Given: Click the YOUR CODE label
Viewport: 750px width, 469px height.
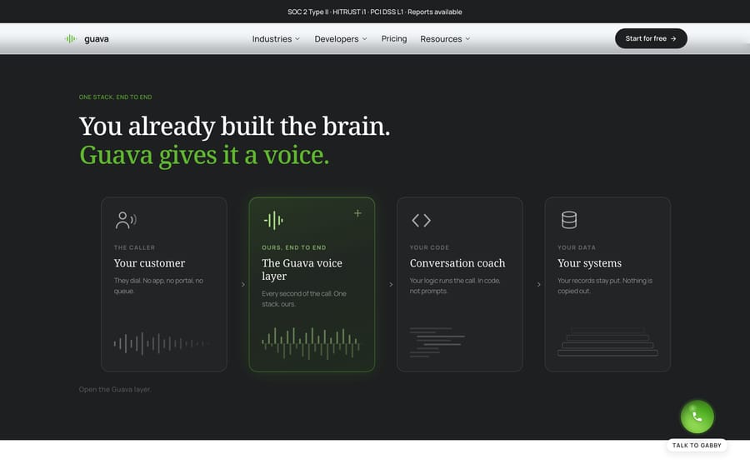Looking at the screenshot, I should 429,247.
